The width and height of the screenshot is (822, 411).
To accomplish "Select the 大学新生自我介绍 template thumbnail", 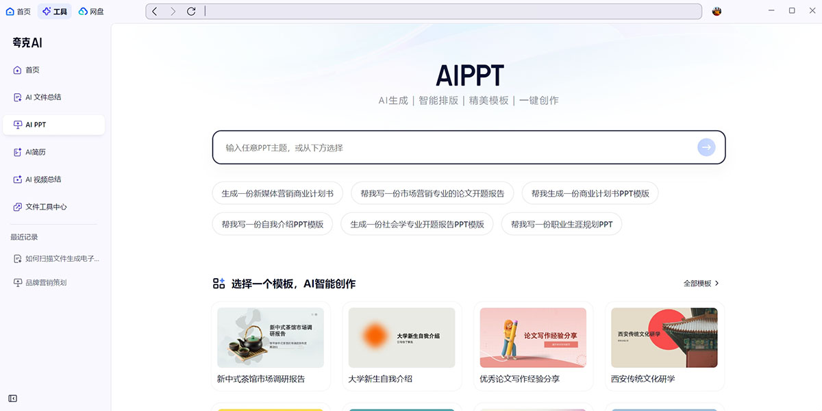I will (401, 338).
